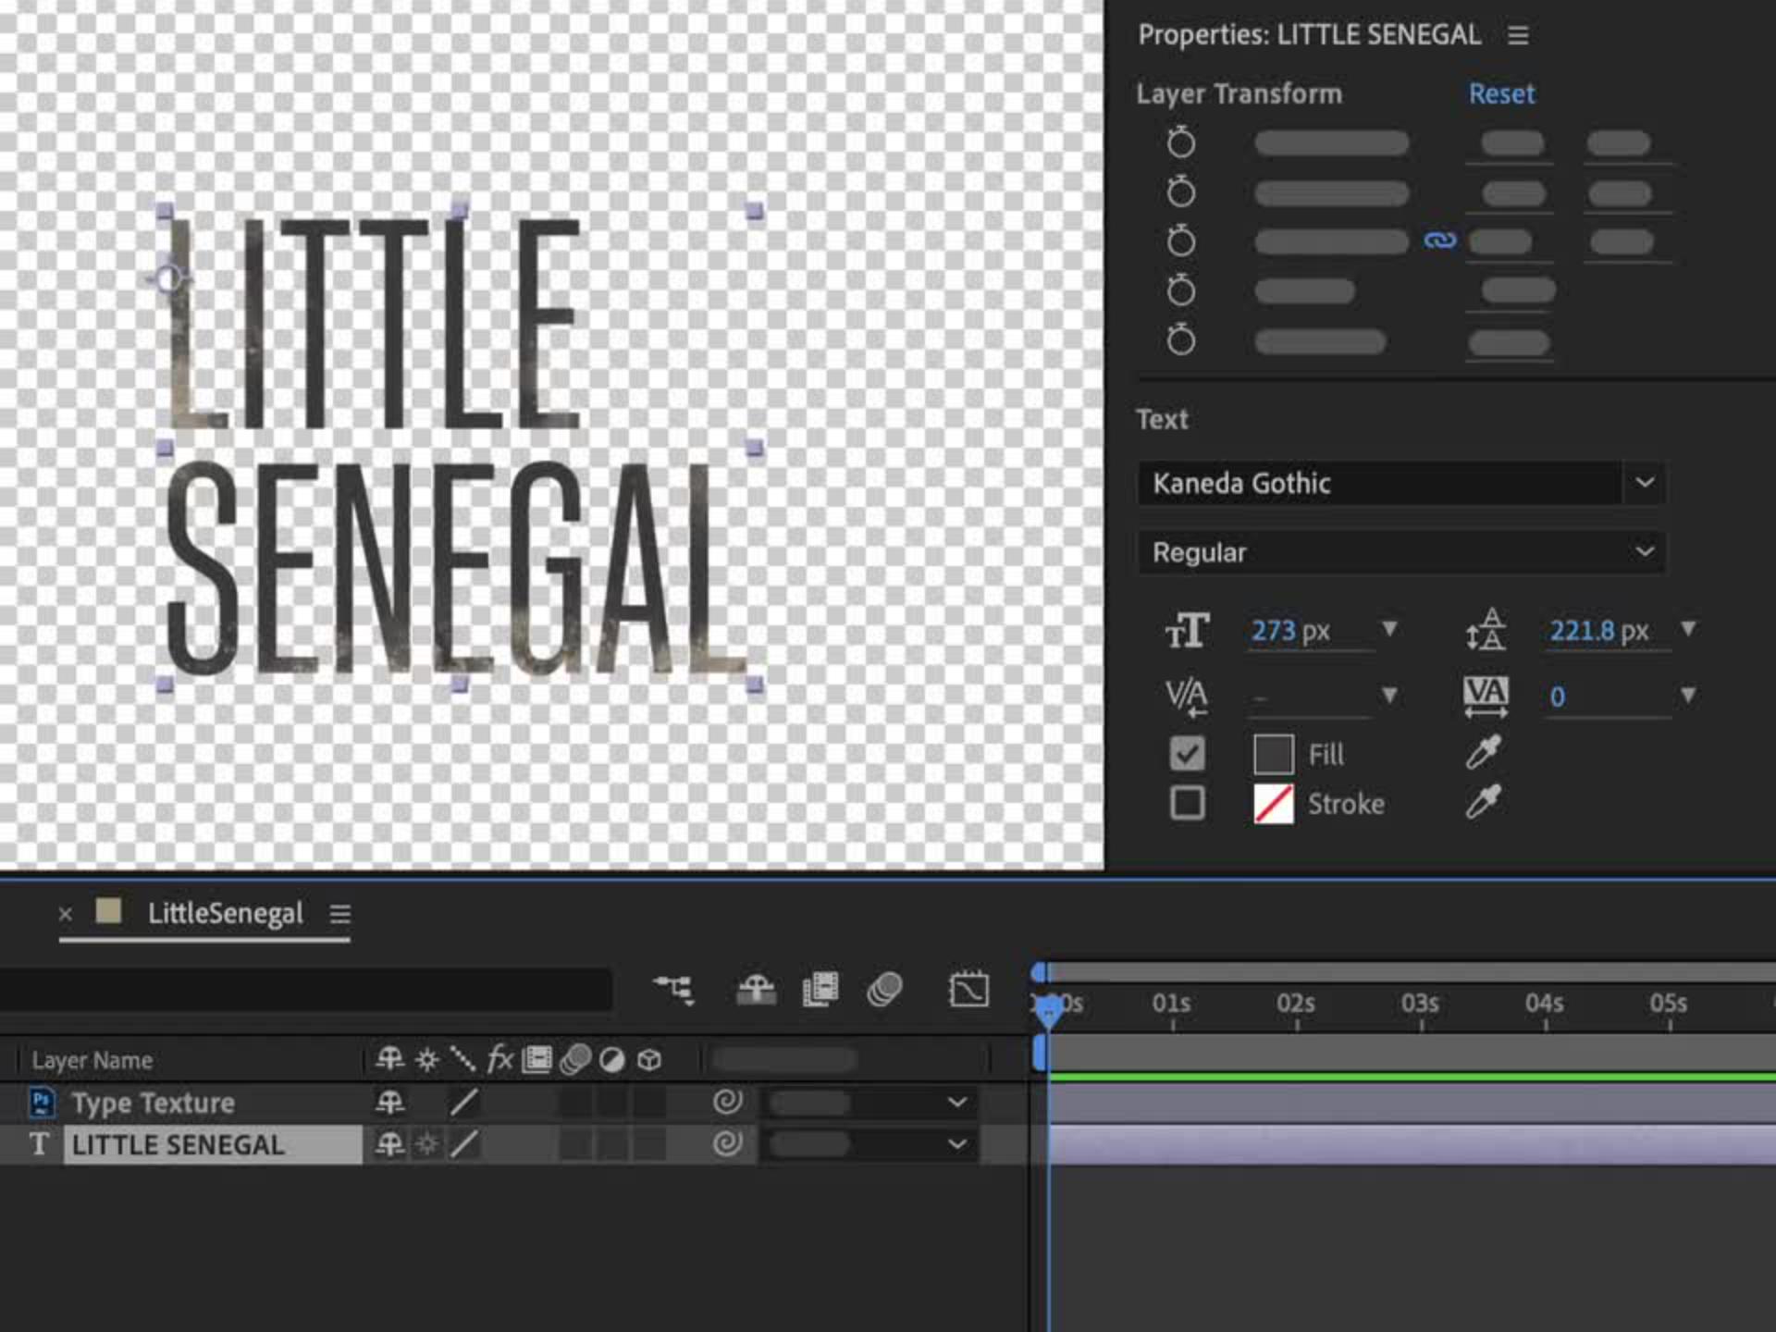This screenshot has height=1332, width=1776.
Task: Click the first stopwatch in Layer Transform
Action: [1180, 142]
